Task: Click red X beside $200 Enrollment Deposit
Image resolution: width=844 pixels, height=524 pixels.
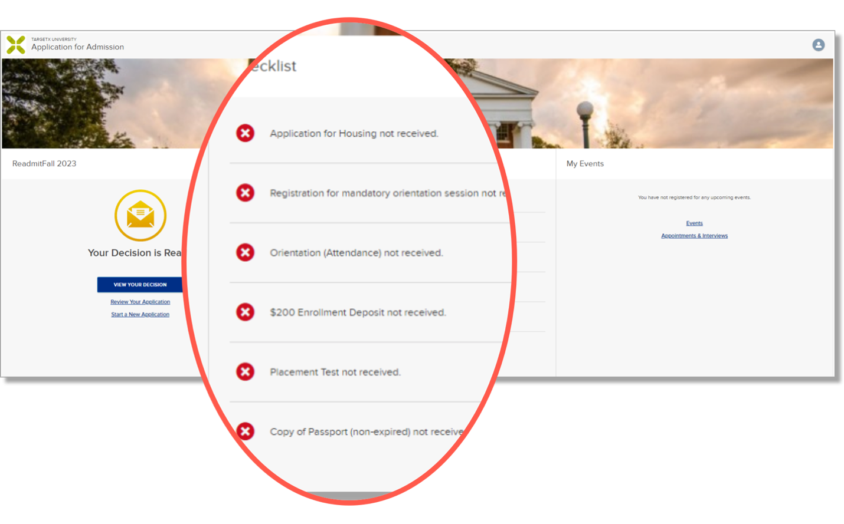Action: pyautogui.click(x=246, y=312)
